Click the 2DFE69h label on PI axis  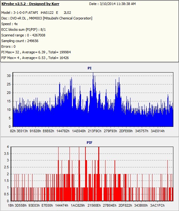pos(126,131)
